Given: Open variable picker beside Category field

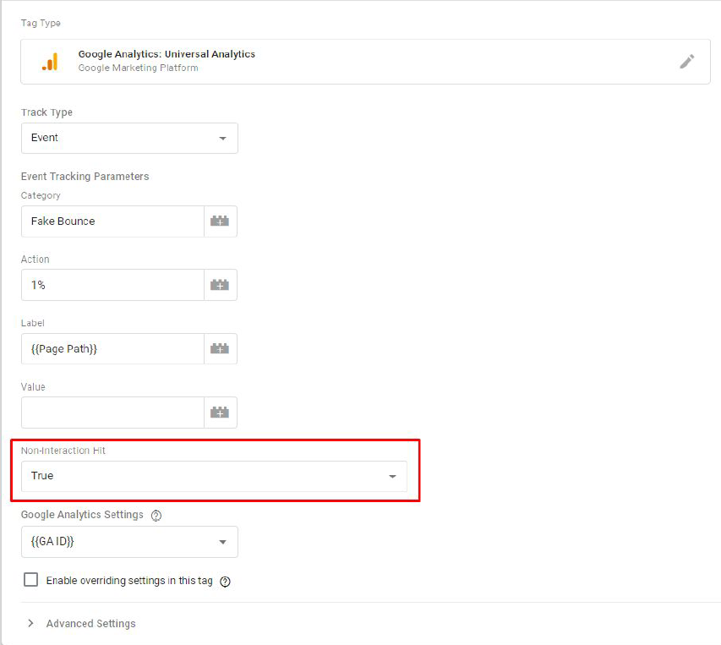Looking at the screenshot, I should tap(220, 221).
